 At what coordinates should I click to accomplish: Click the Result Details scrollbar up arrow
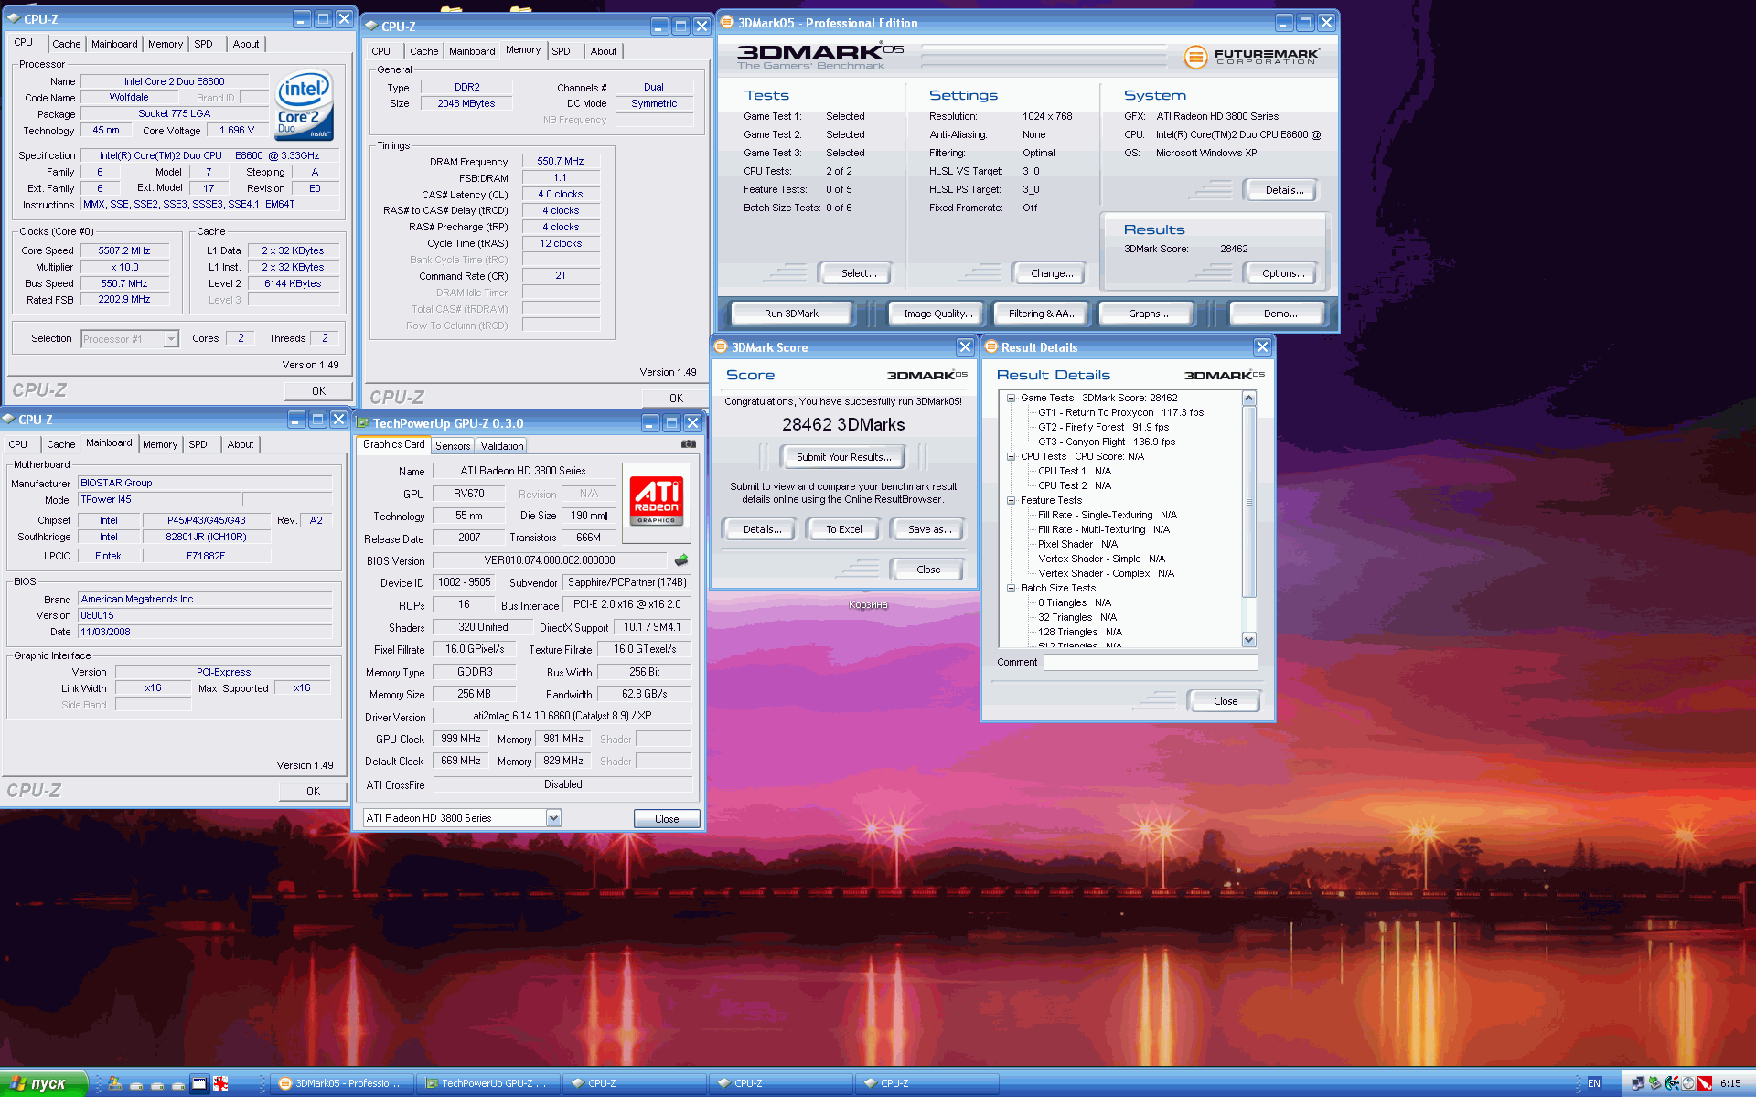[x=1249, y=398]
